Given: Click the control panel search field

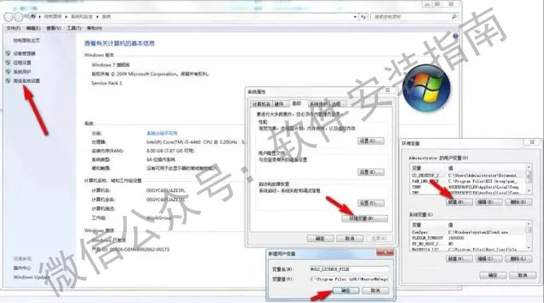Looking at the screenshot, I should point(411,17).
